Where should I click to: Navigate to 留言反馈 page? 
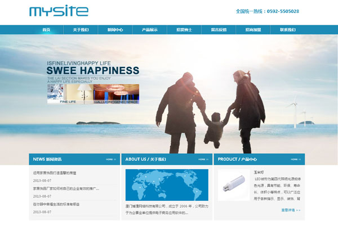coord(219,30)
